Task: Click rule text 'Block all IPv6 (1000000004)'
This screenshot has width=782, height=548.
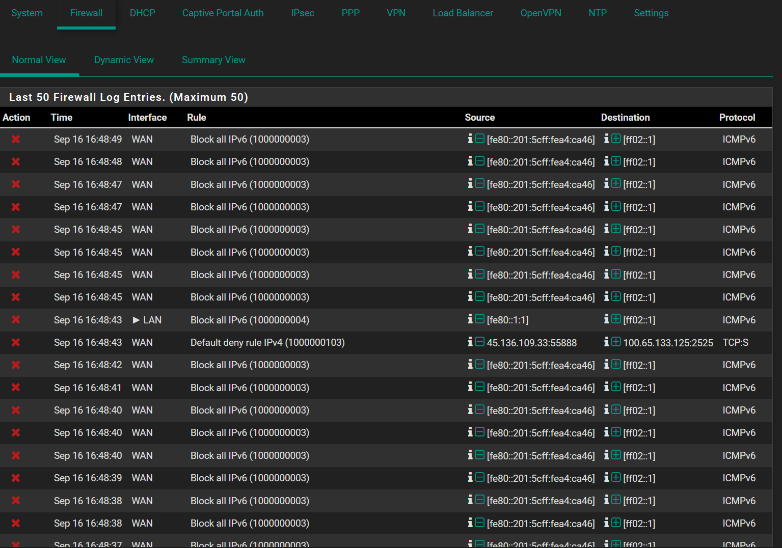Action: coord(250,320)
